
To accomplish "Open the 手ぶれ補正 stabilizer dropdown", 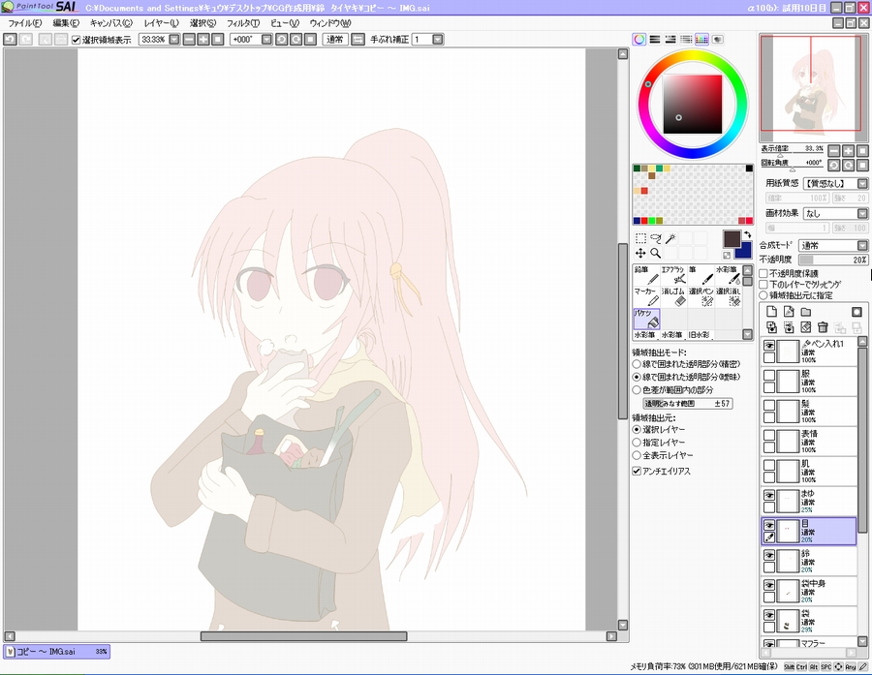I will (438, 39).
